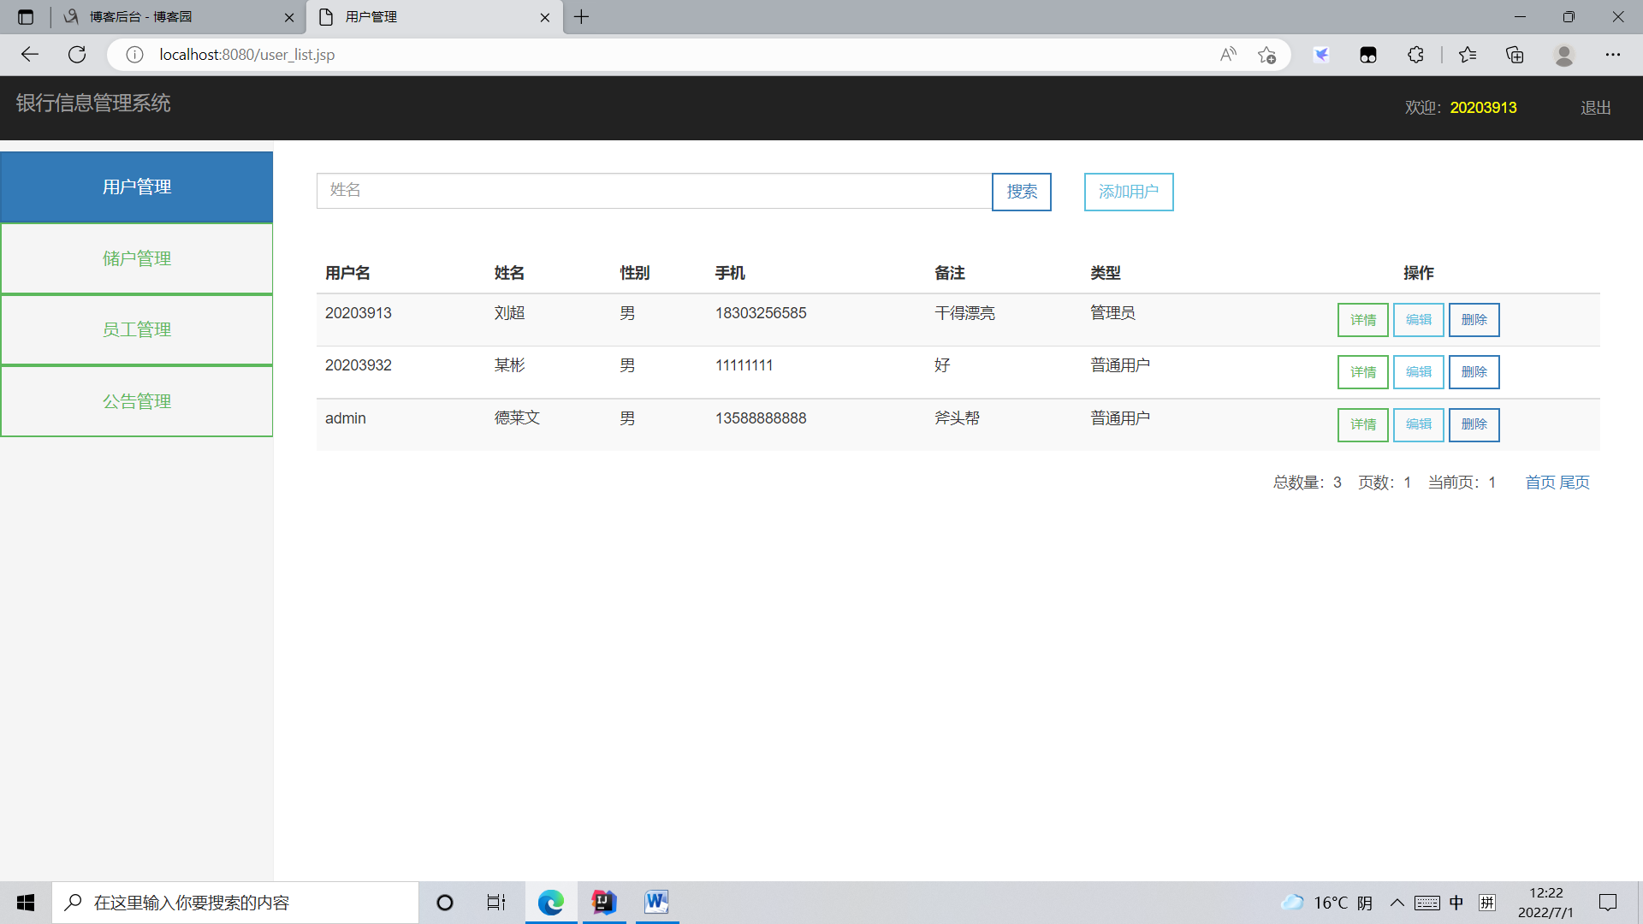Open IntelliJ IDEA from taskbar
Screen dimensions: 1643x924
pyautogui.click(x=604, y=902)
